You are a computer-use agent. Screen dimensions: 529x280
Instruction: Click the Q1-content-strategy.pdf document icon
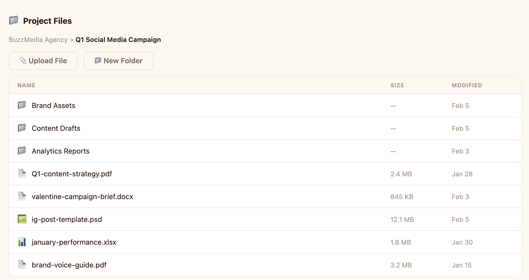click(x=22, y=174)
